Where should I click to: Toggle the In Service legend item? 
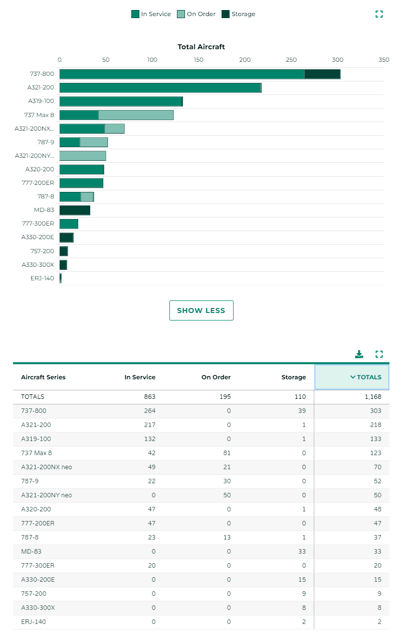(151, 14)
